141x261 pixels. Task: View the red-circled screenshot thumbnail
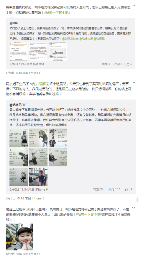tap(38, 52)
